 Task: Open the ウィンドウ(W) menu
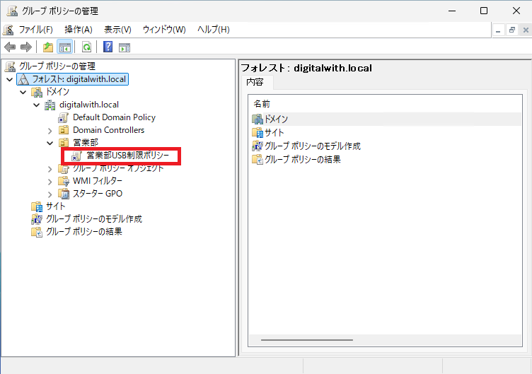point(164,30)
